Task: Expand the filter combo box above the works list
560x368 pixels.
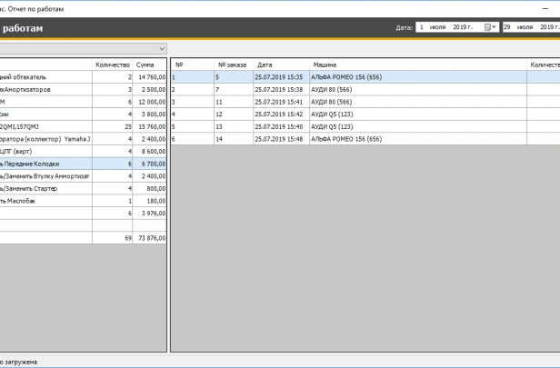Action: pos(162,48)
